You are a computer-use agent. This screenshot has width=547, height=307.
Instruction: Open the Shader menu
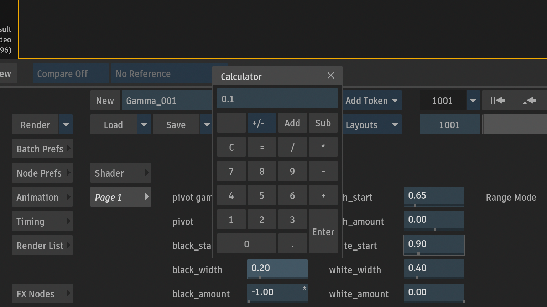point(121,173)
